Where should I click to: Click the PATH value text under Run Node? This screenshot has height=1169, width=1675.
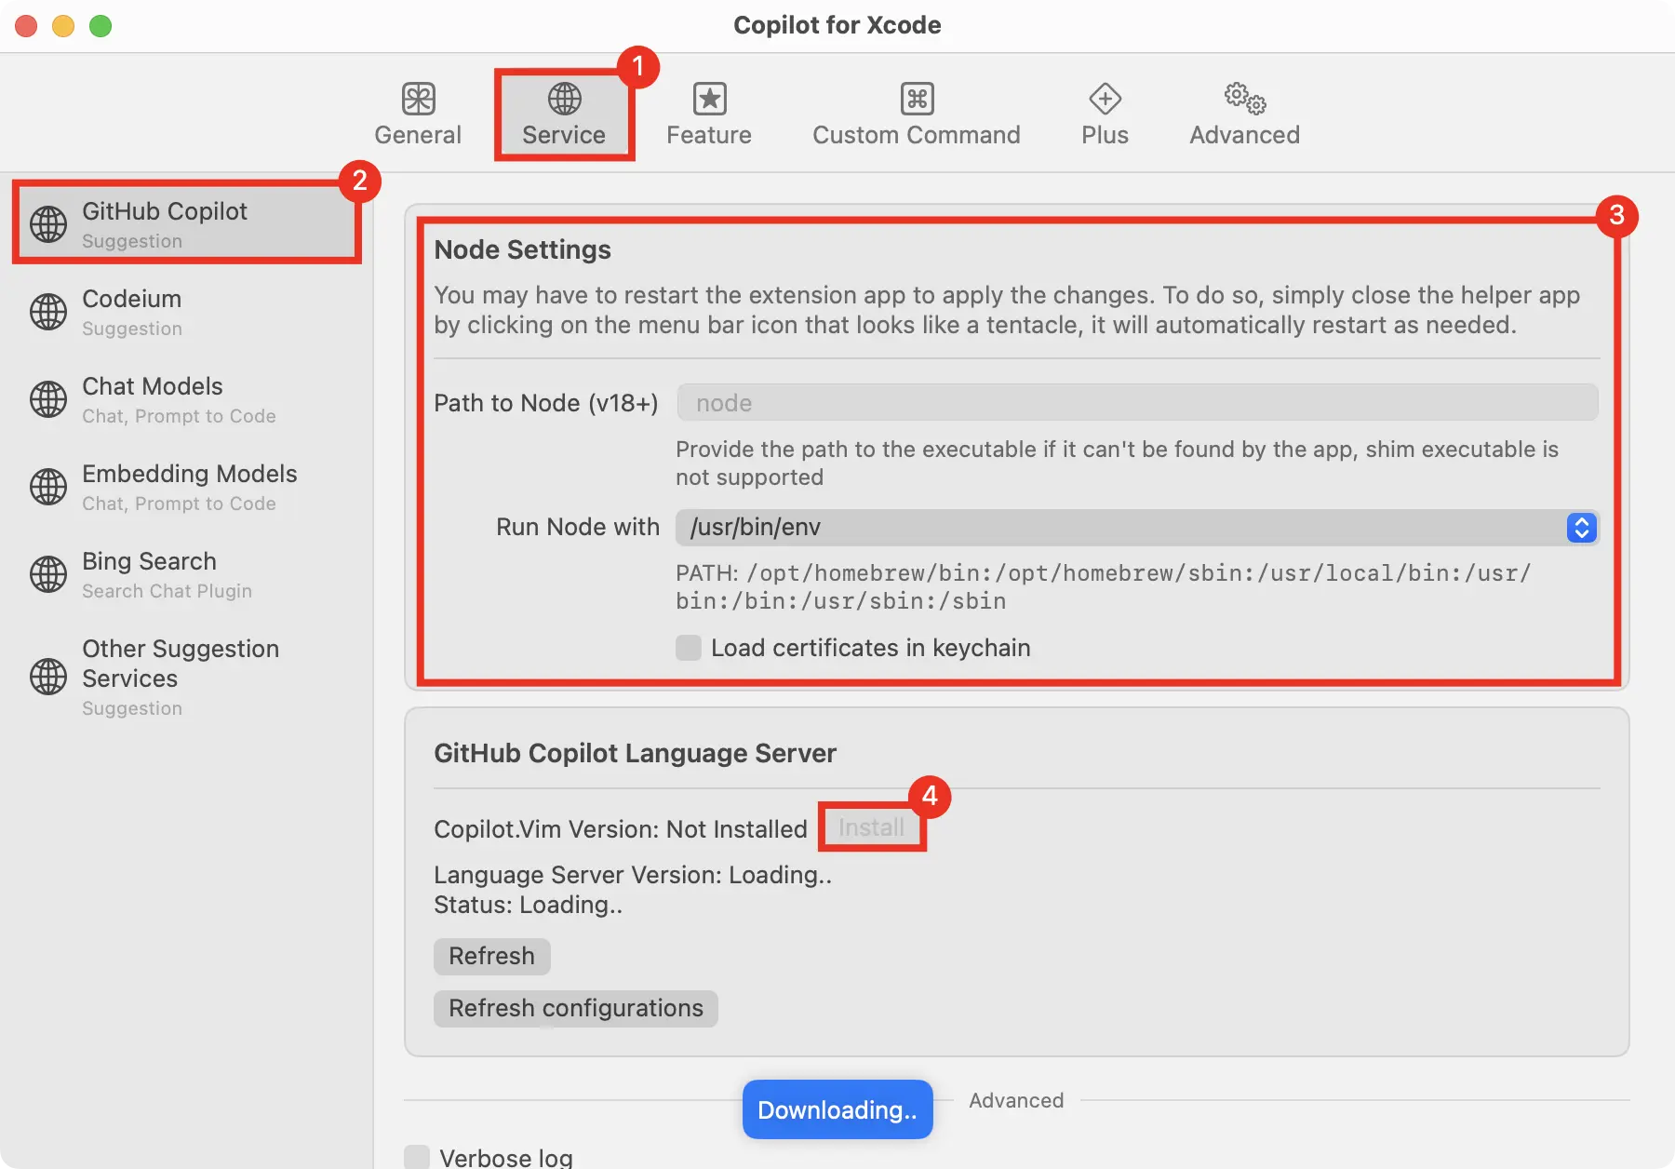1104,587
